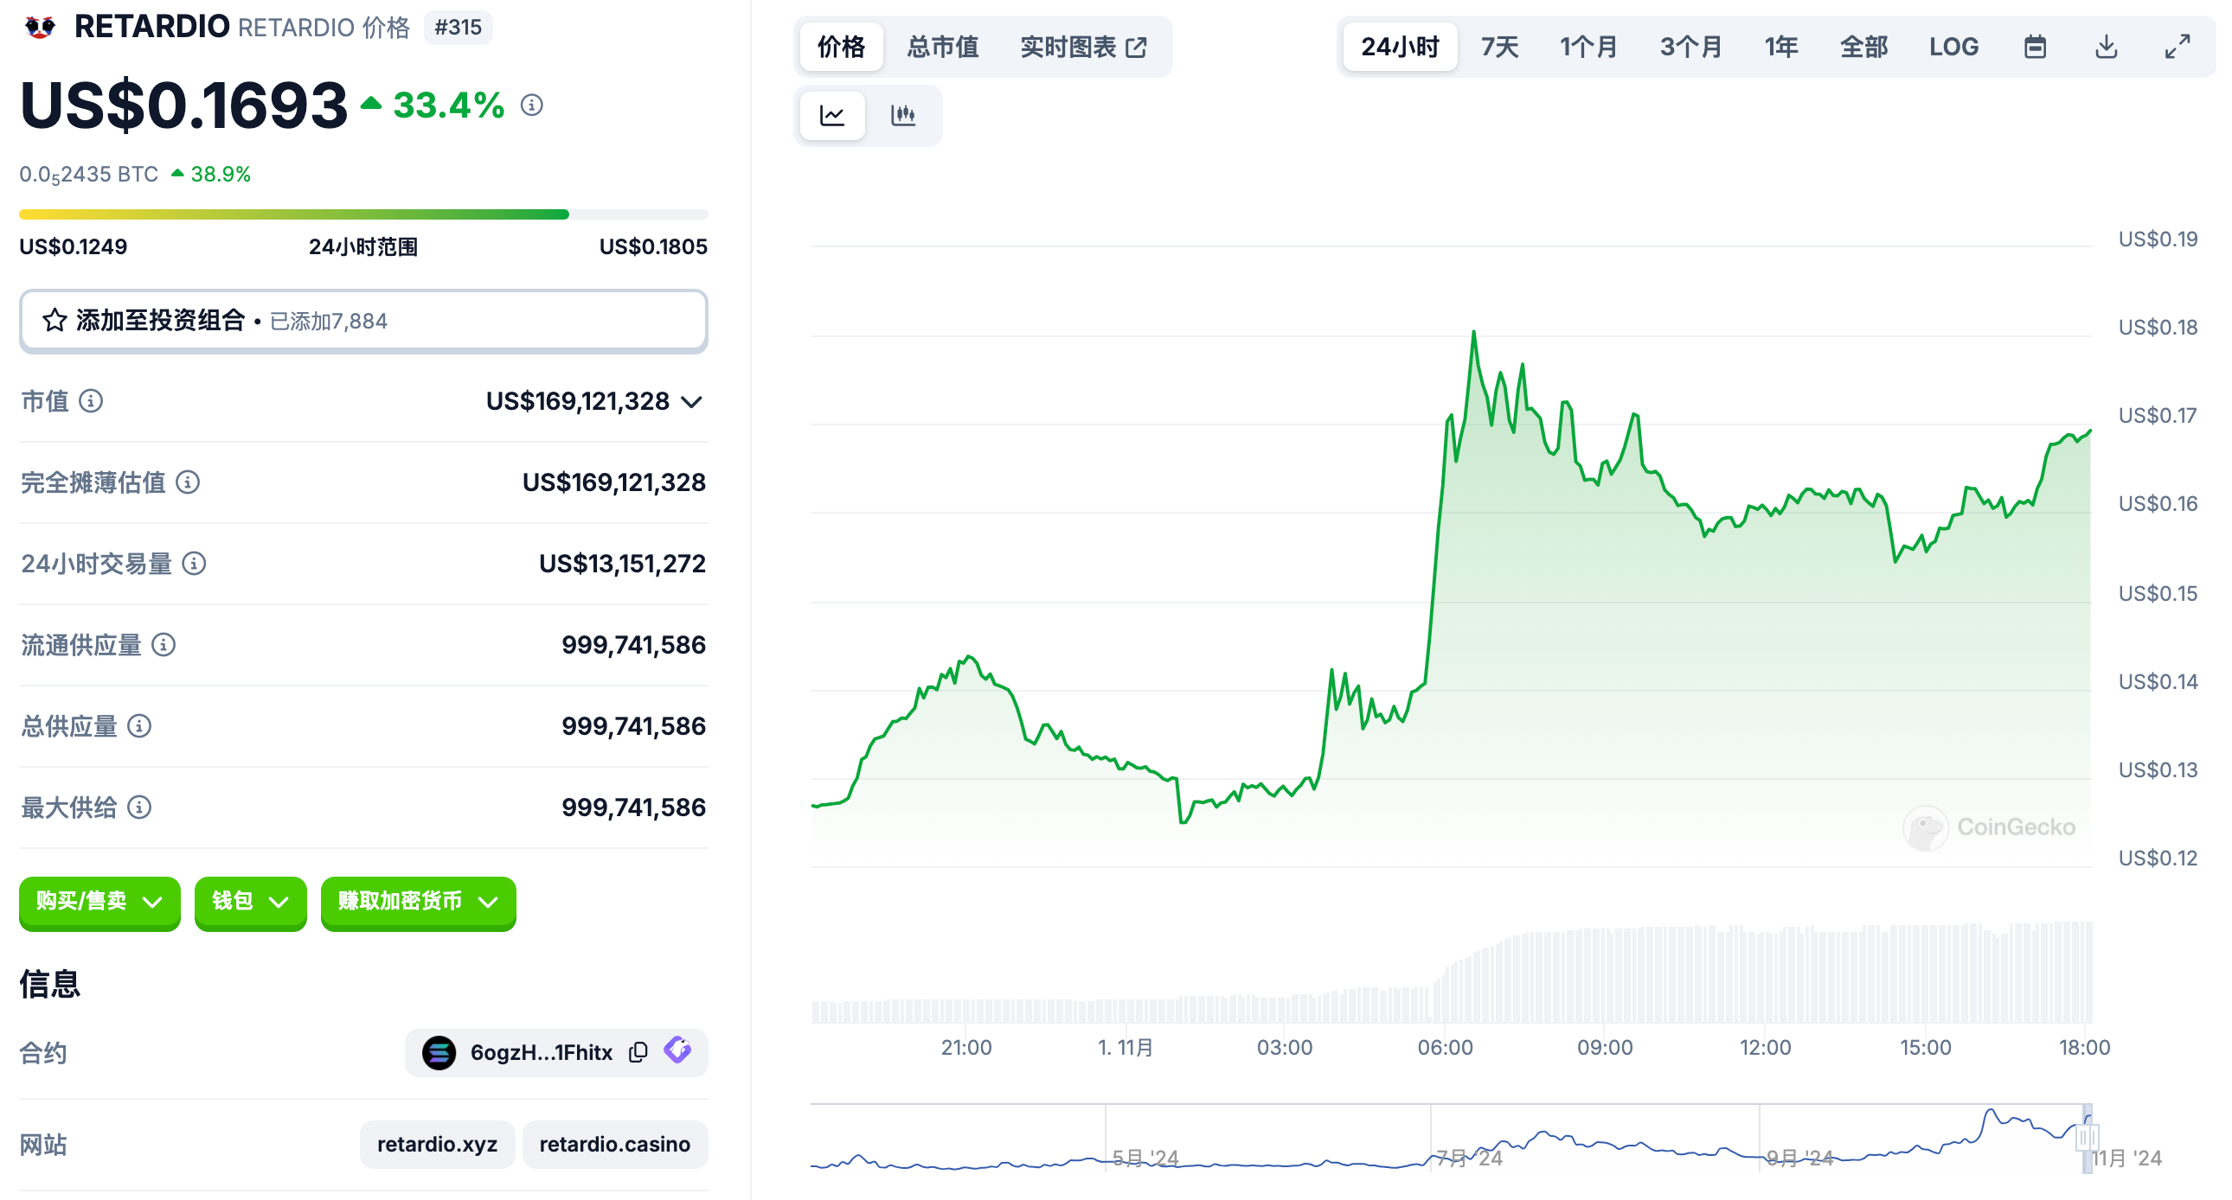Click the info icon next to 市值
The height and width of the screenshot is (1200, 2232).
[x=91, y=401]
